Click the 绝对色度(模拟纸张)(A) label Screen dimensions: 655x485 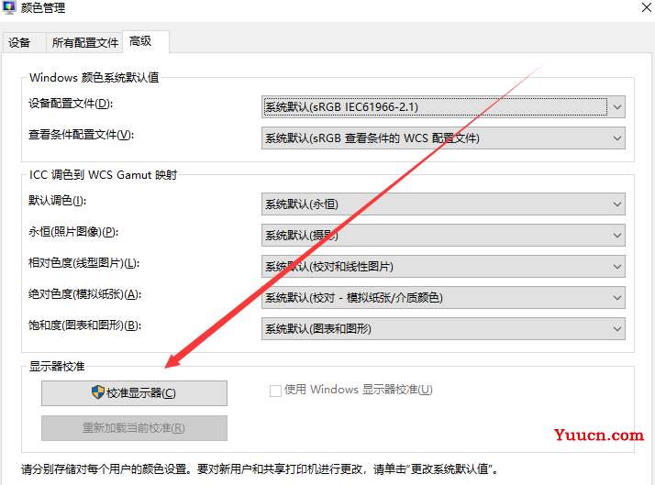[x=84, y=294]
